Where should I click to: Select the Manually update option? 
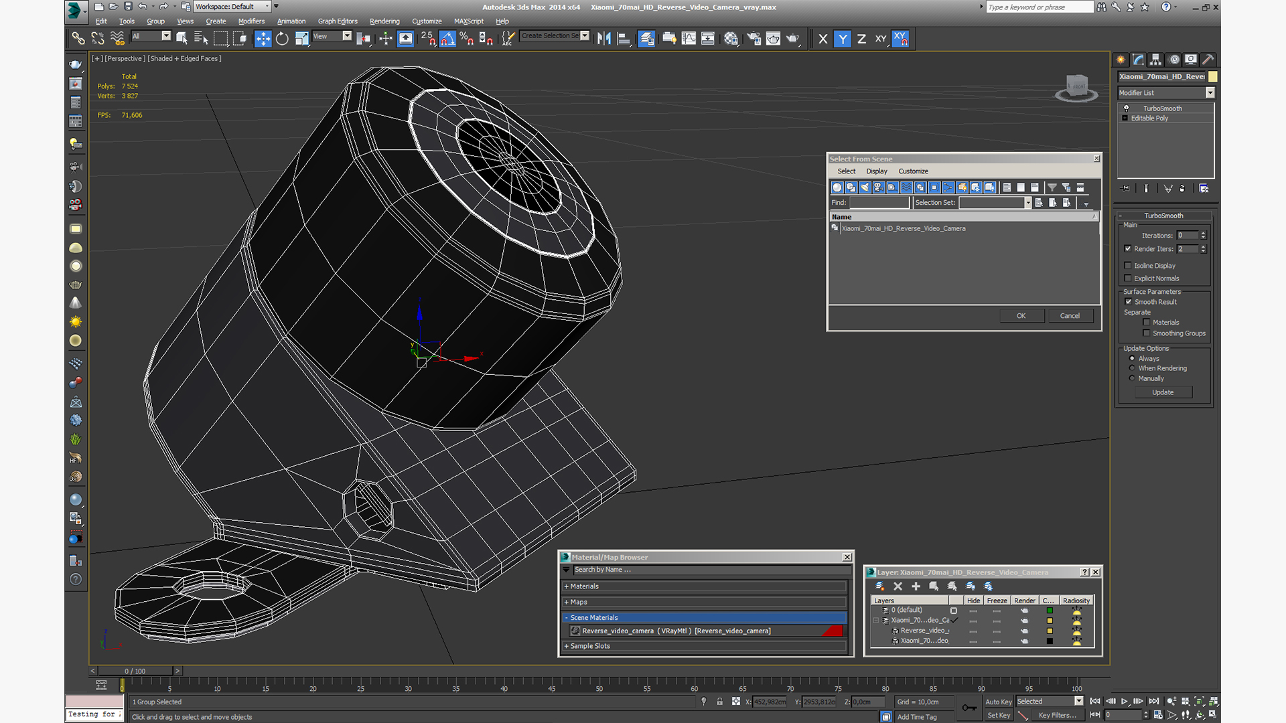pos(1132,378)
